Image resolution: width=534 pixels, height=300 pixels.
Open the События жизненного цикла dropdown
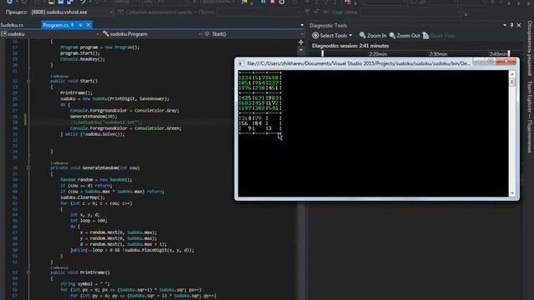[x=157, y=12]
